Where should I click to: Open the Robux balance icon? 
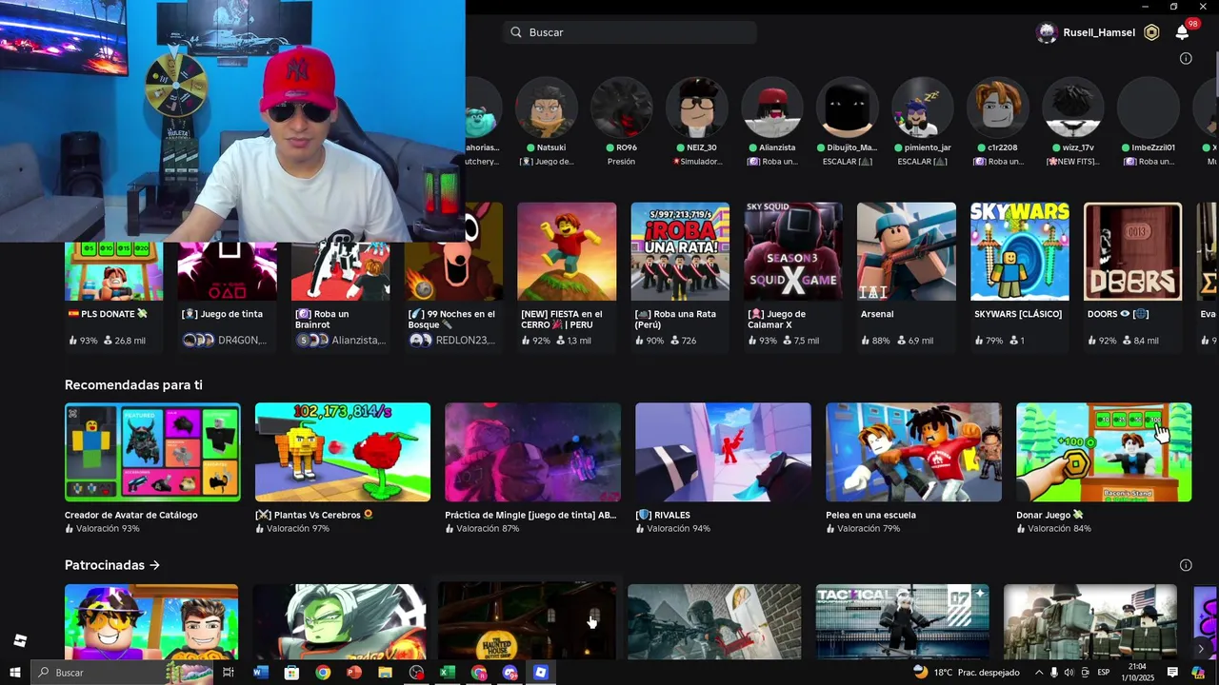click(x=1151, y=32)
